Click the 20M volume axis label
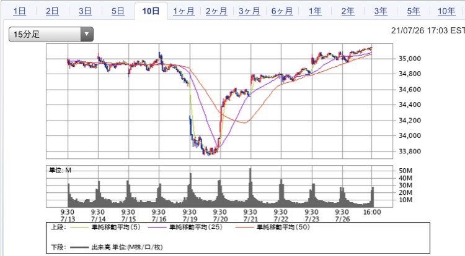Screen dimensions: 465x256 [x=405, y=192]
